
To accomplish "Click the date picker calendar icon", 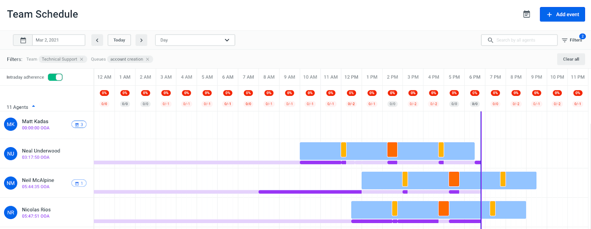I will (x=23, y=40).
